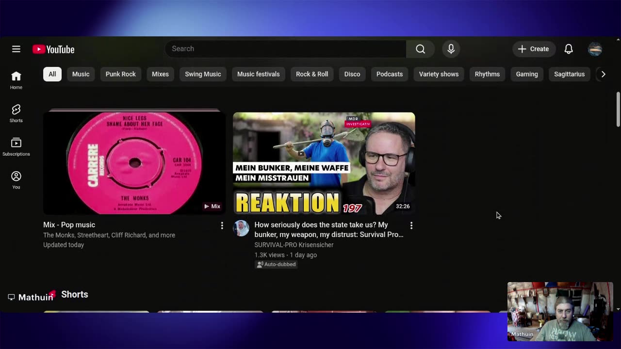This screenshot has width=621, height=349.
Task: Click the search magnifier button
Action: pyautogui.click(x=420, y=49)
